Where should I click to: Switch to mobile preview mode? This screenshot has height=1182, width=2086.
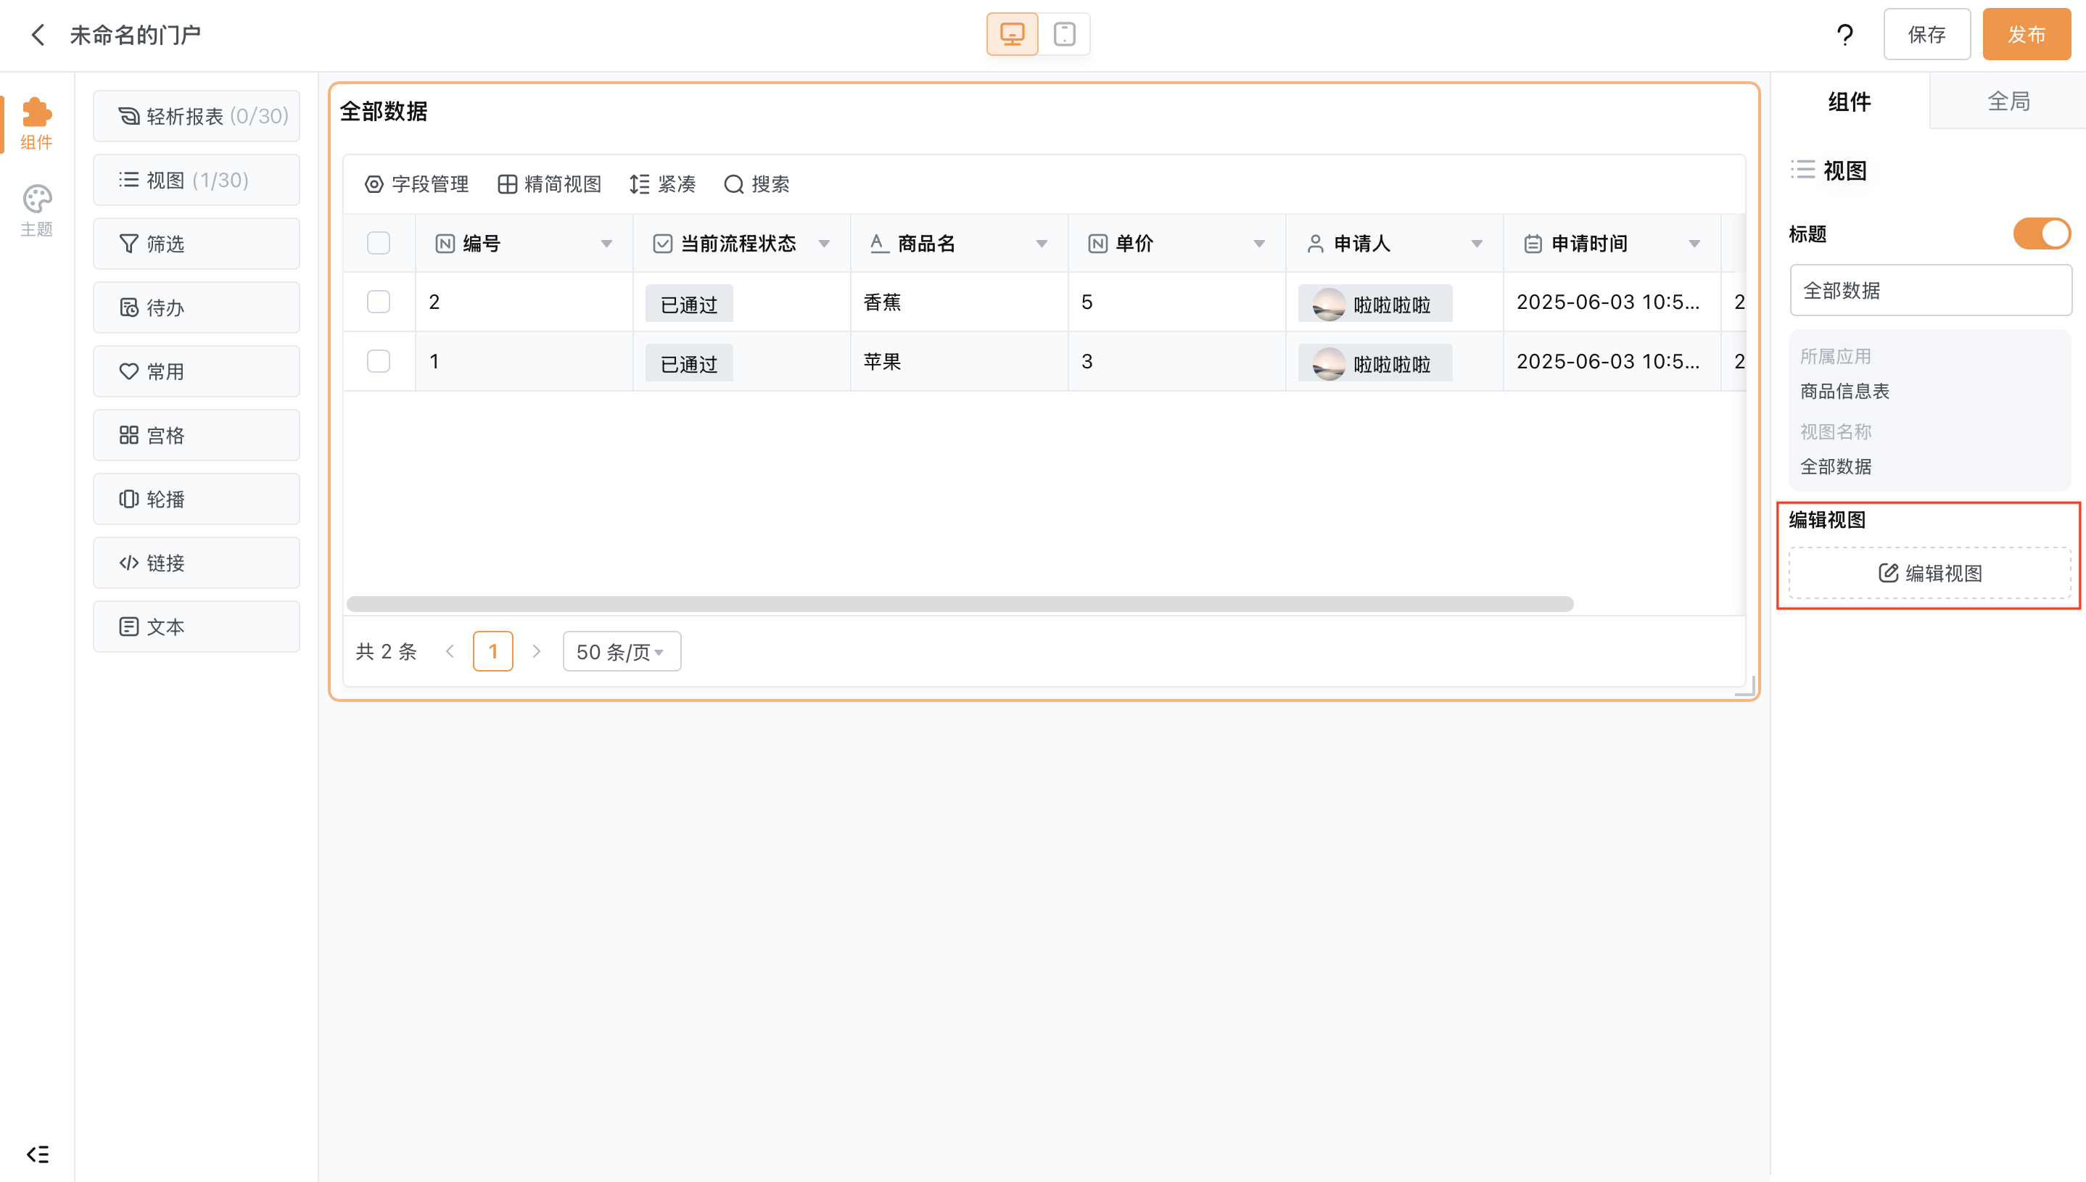pyautogui.click(x=1064, y=34)
